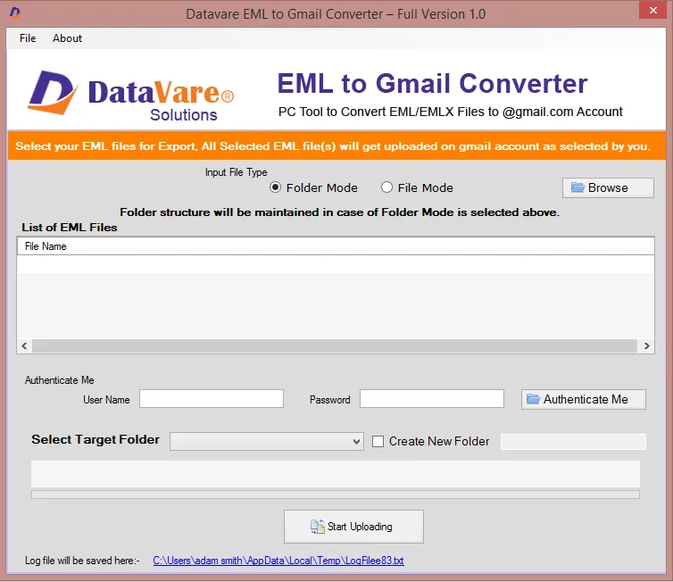Click the EML to Gmail Converter heading

pos(432,83)
